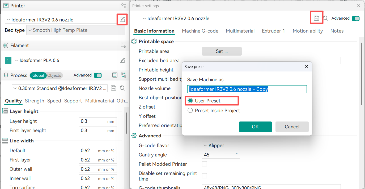Viewport: 365px width, 189px height.
Task: Choose Preset Inside Project option
Action: [x=190, y=111]
